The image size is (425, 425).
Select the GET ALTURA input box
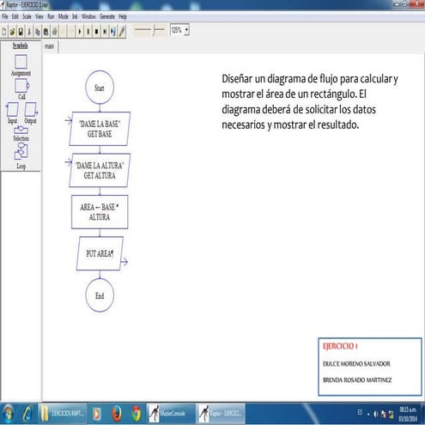tap(100, 170)
